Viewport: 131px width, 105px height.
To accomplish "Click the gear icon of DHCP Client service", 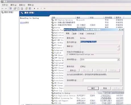I will coord(53,68).
